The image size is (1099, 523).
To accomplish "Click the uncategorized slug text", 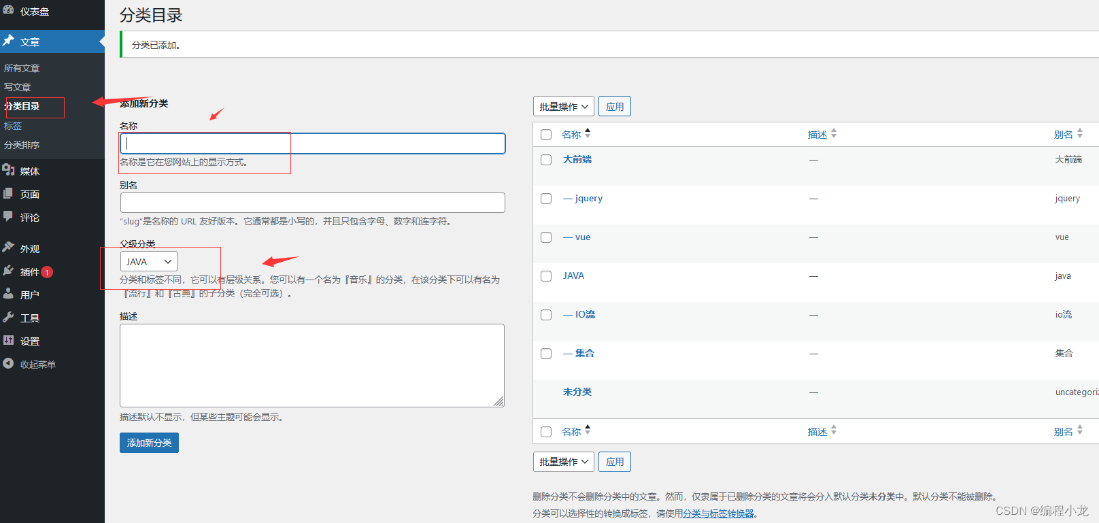I will (1077, 392).
